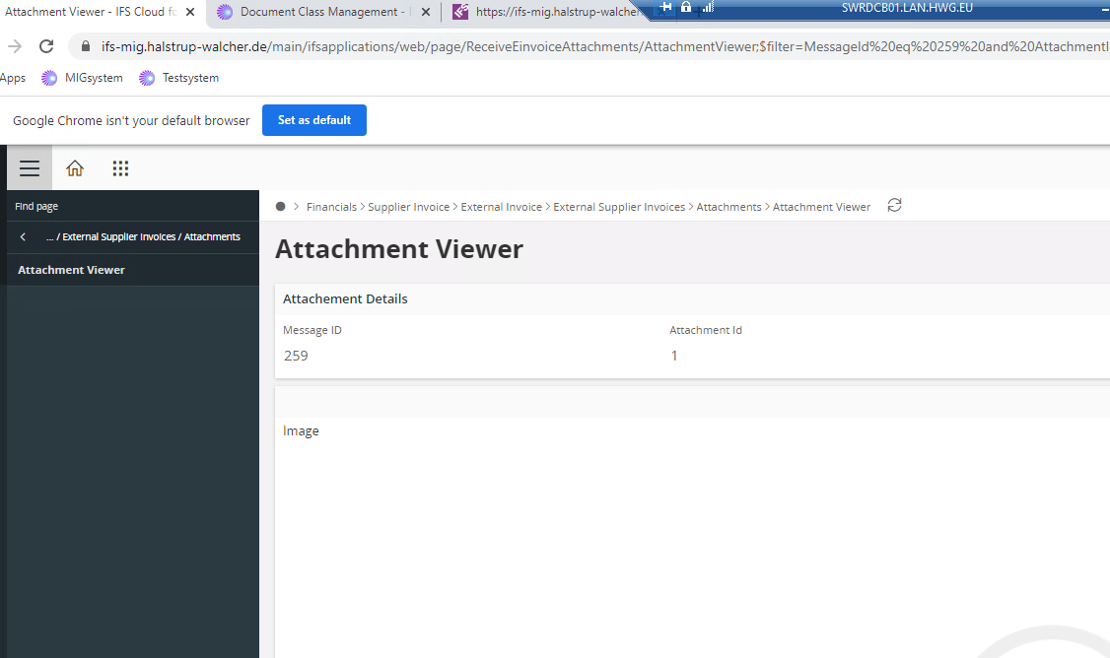Go to Supplier Invoice in breadcrumb
This screenshot has width=1110, height=658.
click(408, 207)
